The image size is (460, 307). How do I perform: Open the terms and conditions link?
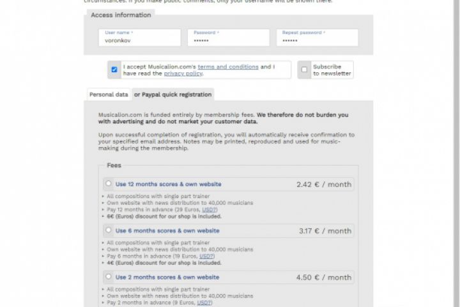pyautogui.click(x=228, y=67)
